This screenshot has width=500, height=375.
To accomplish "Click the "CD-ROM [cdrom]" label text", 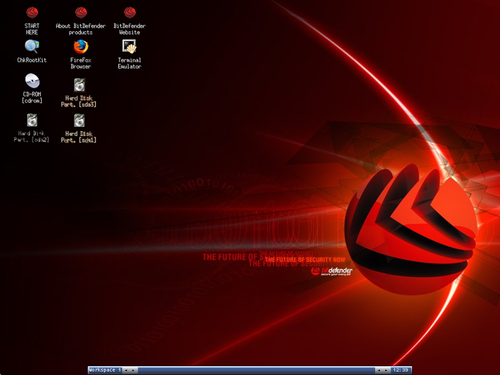I will [x=32, y=97].
